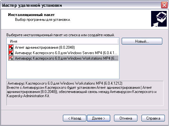169x126 pixels.
Task: Create a new package with Новый button
Action: pos(142,41)
